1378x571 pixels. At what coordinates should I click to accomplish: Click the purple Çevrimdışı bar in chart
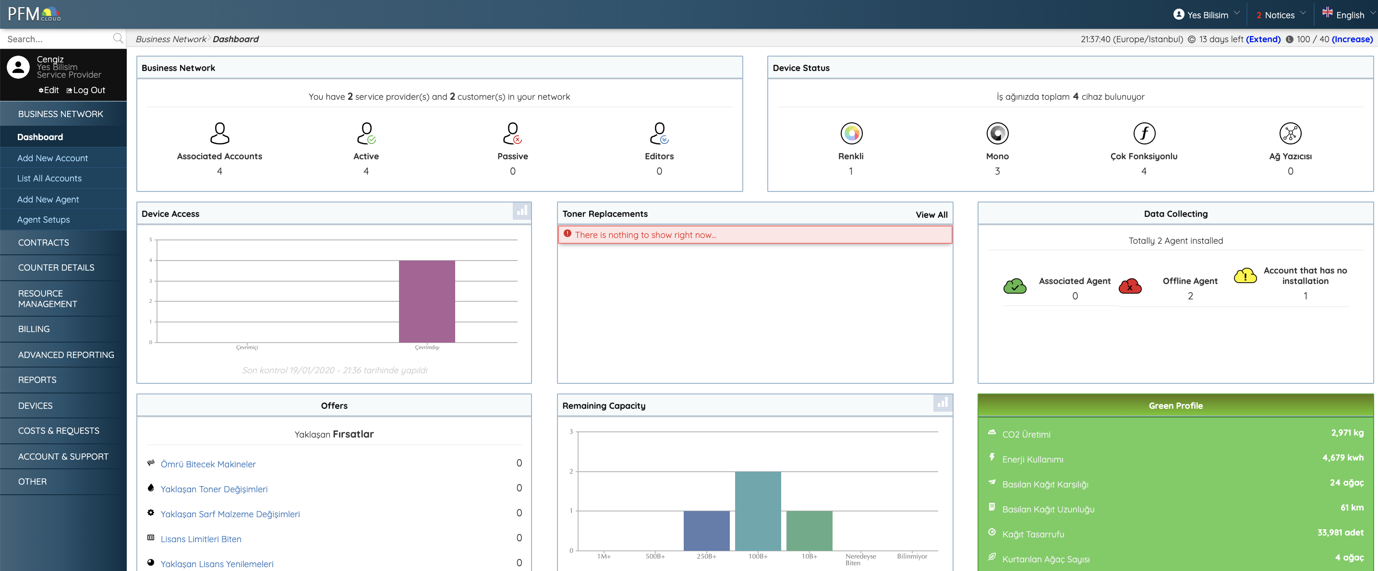click(x=427, y=301)
